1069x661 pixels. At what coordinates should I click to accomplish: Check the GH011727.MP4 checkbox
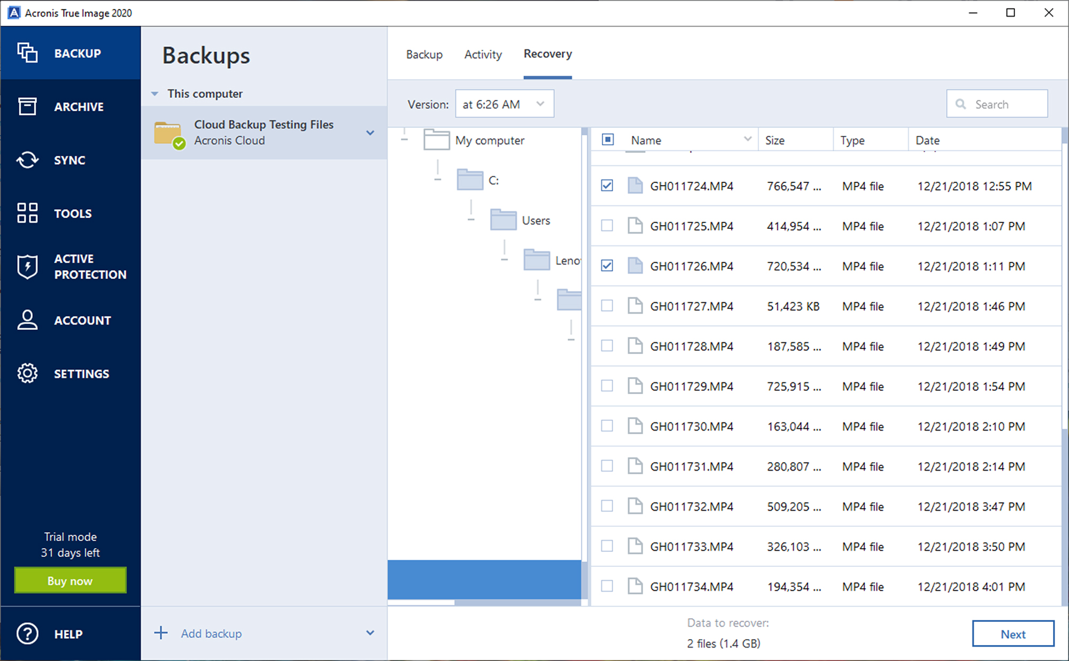pyautogui.click(x=607, y=306)
